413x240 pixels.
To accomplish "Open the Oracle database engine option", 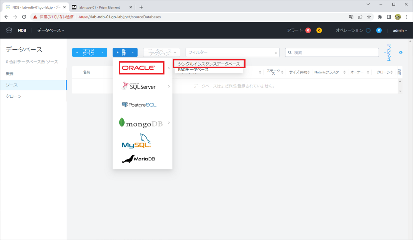I will tap(142, 68).
